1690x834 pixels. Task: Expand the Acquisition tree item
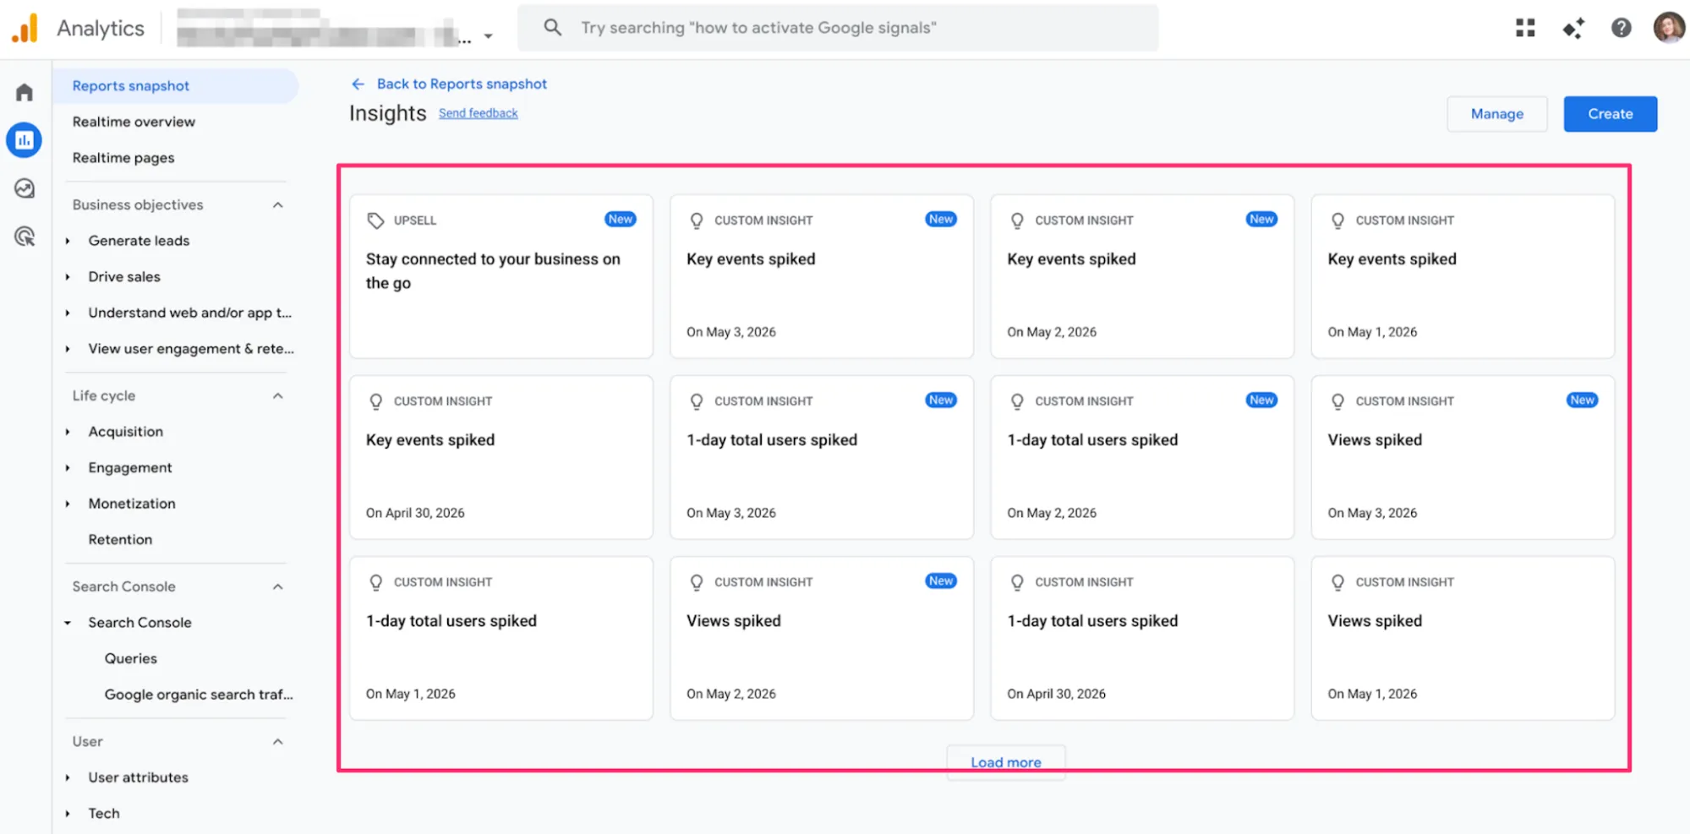[68, 432]
